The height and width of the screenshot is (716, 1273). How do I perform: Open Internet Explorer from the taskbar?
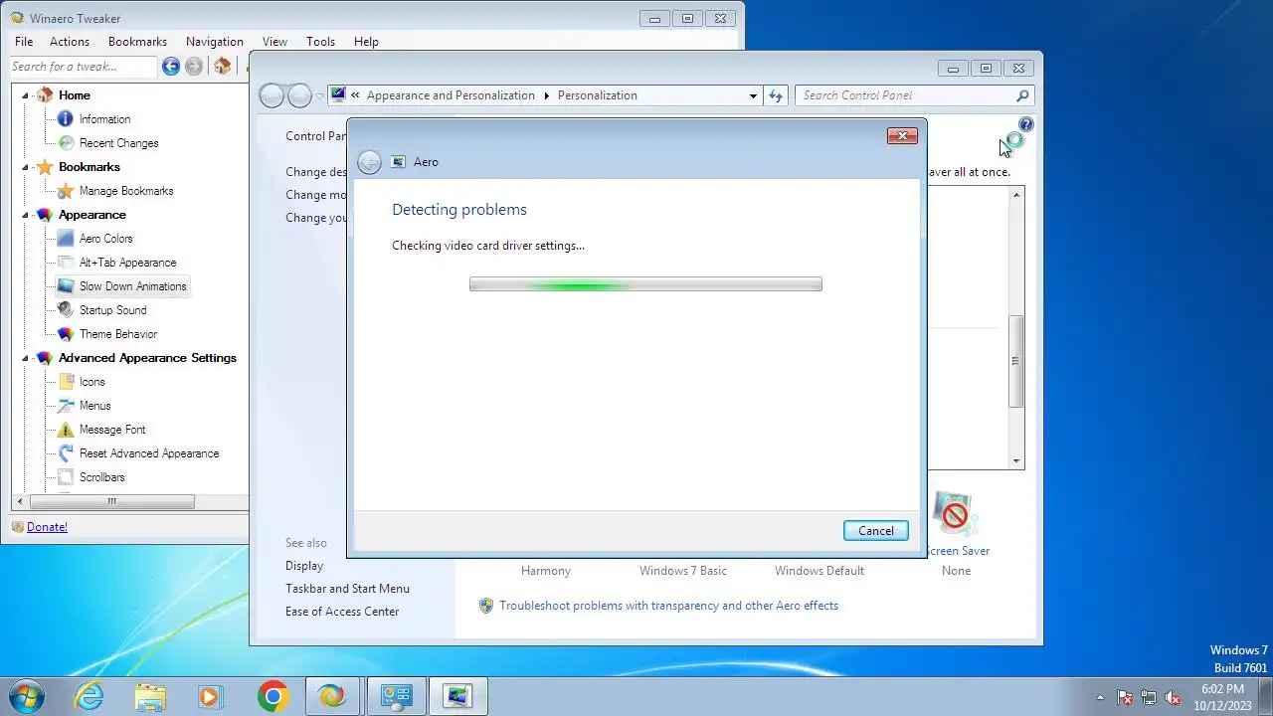tap(90, 696)
